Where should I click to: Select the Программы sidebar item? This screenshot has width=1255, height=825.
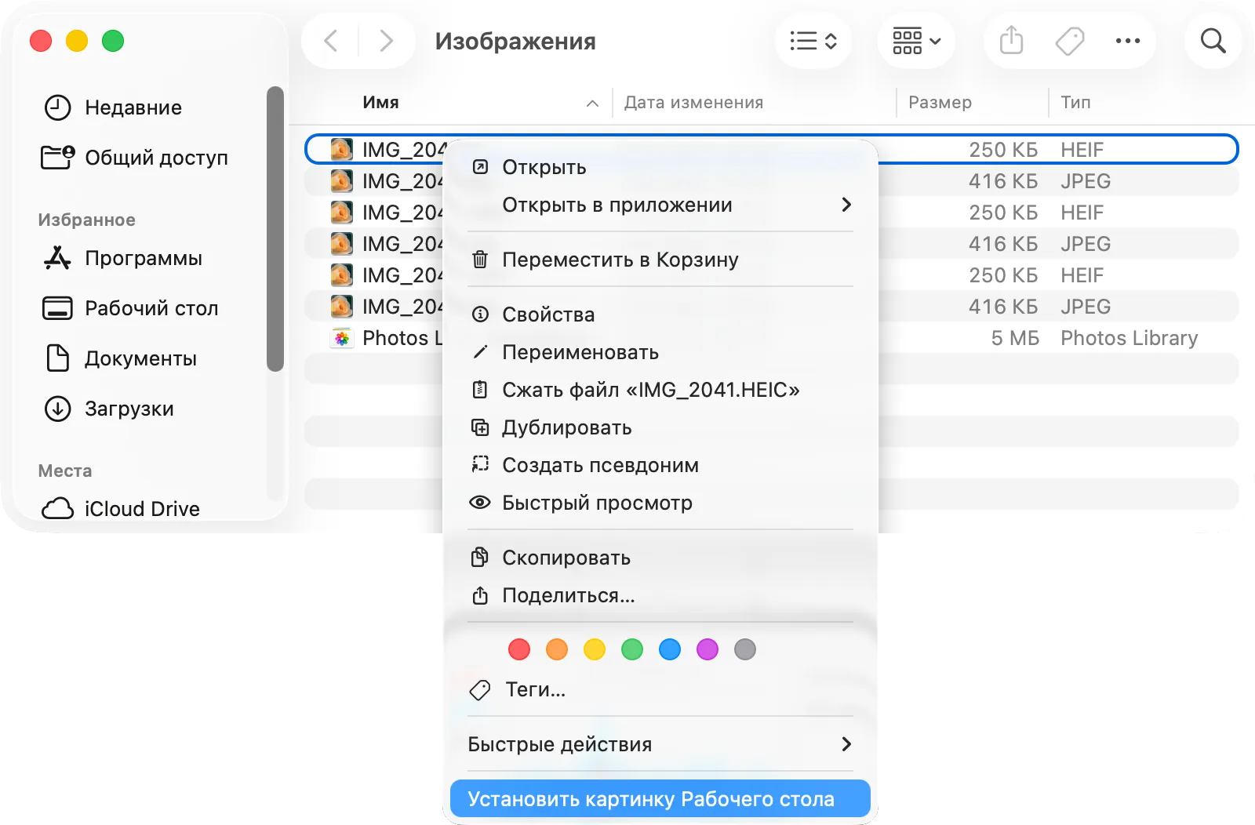pos(122,258)
